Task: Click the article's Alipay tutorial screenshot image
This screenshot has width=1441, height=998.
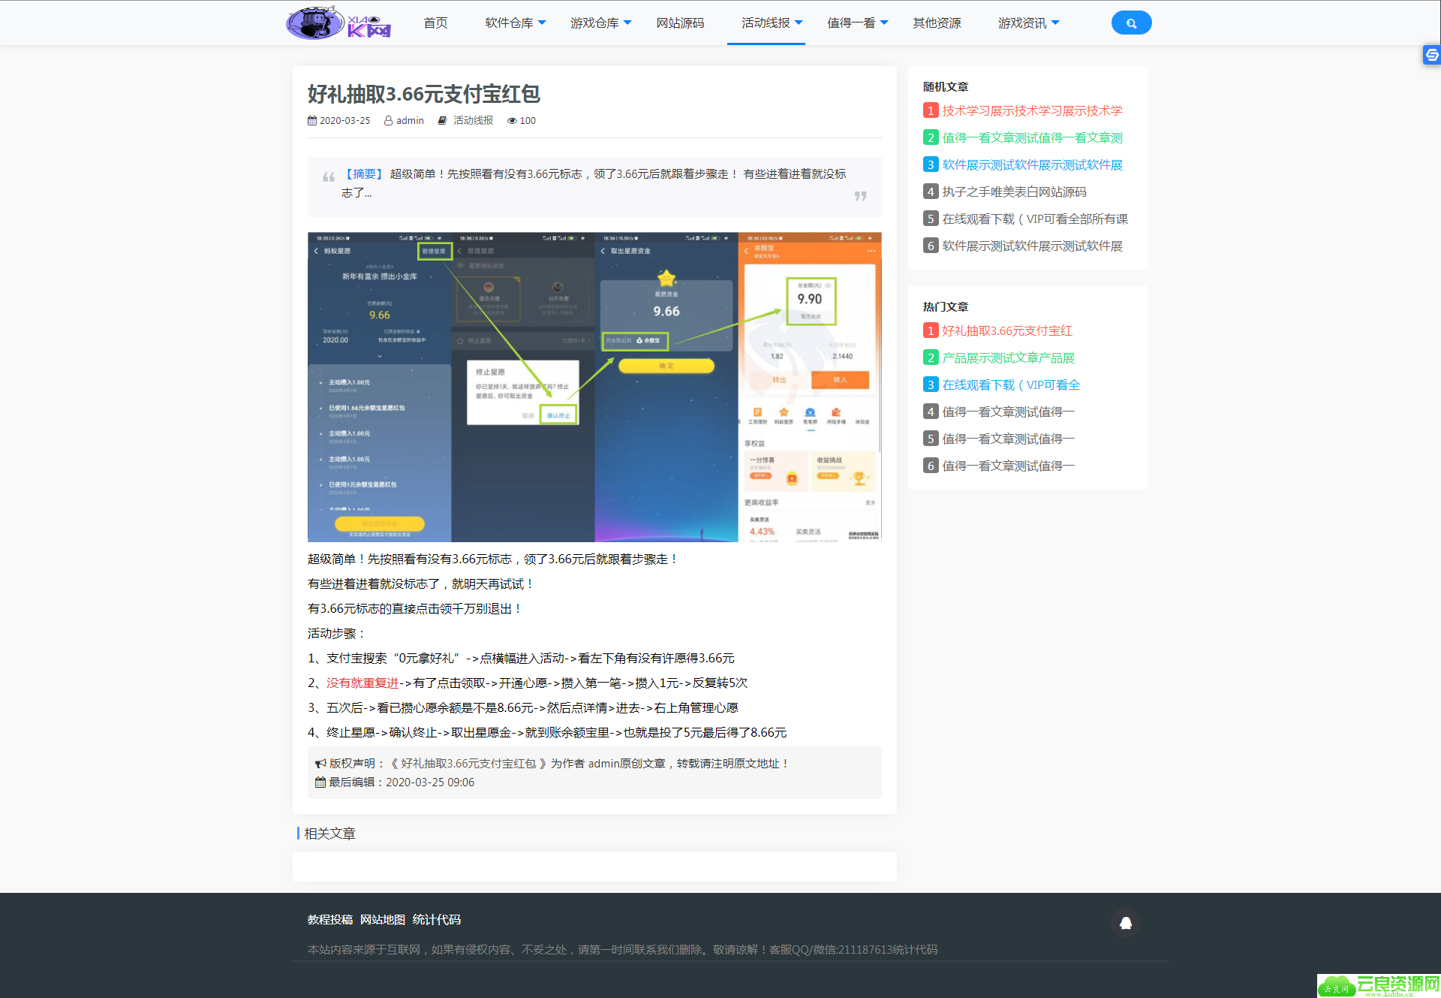Action: pos(594,387)
